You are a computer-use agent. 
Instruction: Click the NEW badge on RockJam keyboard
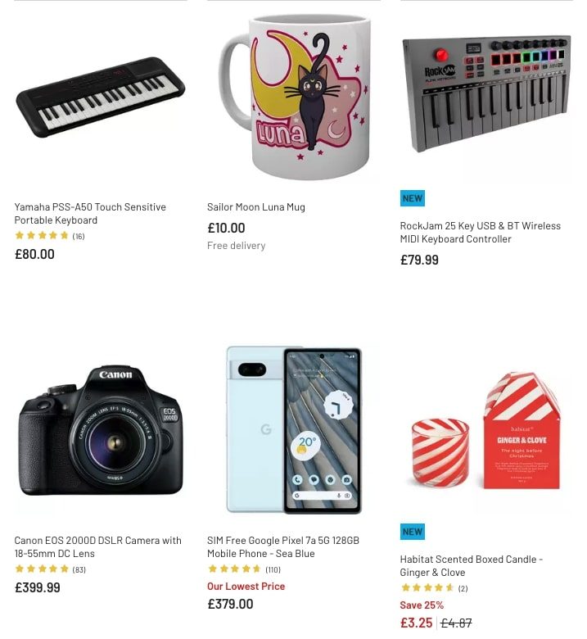click(413, 198)
